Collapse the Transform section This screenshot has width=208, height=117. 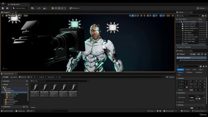[177, 78]
